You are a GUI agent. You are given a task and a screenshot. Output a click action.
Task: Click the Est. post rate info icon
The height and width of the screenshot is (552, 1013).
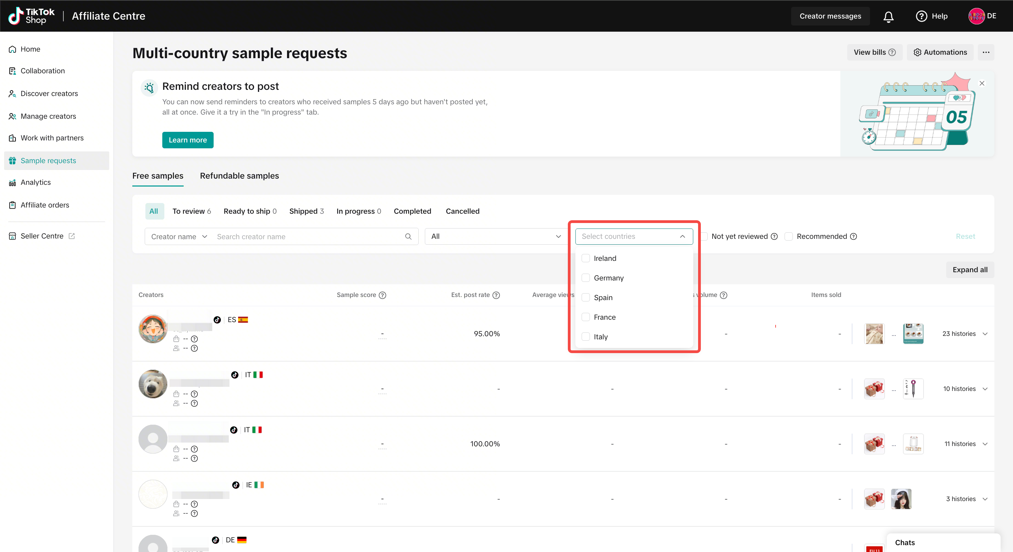(496, 295)
